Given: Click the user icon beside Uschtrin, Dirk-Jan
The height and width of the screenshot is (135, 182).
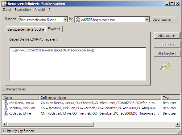Looking at the screenshot, I should (x=6, y=108).
